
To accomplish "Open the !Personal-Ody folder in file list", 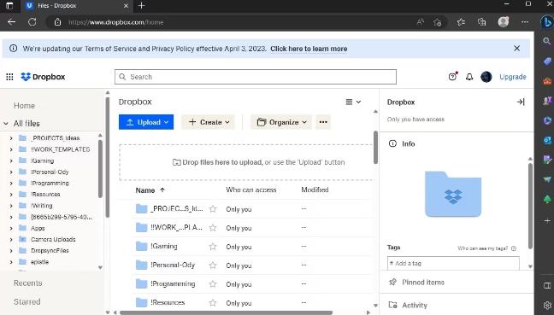I will (x=173, y=265).
